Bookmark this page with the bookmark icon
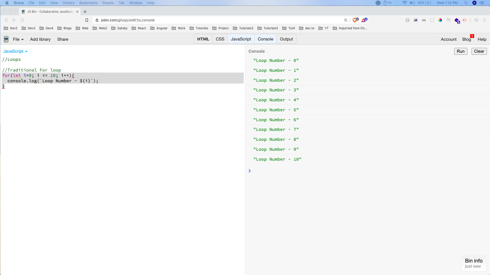Image resolution: width=490 pixels, height=275 pixels. tap(87, 20)
